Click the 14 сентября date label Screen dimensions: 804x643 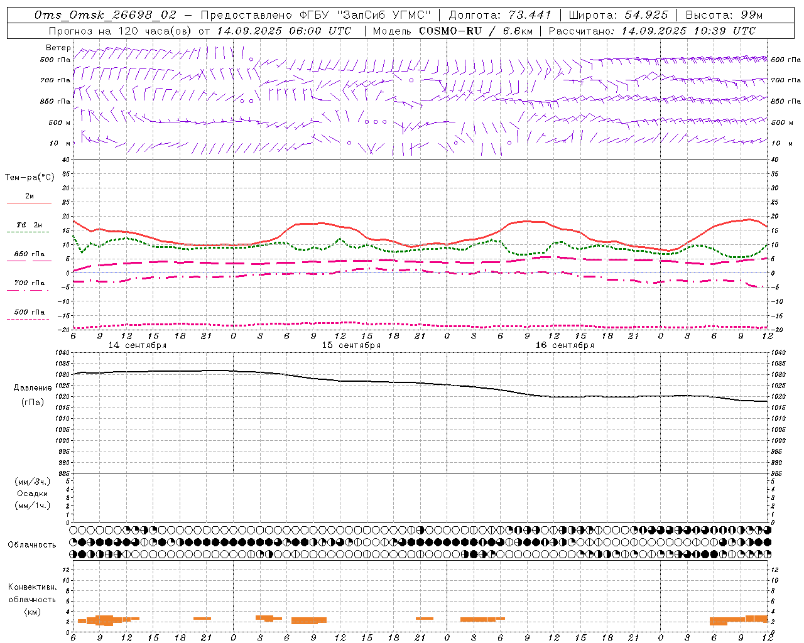[138, 345]
